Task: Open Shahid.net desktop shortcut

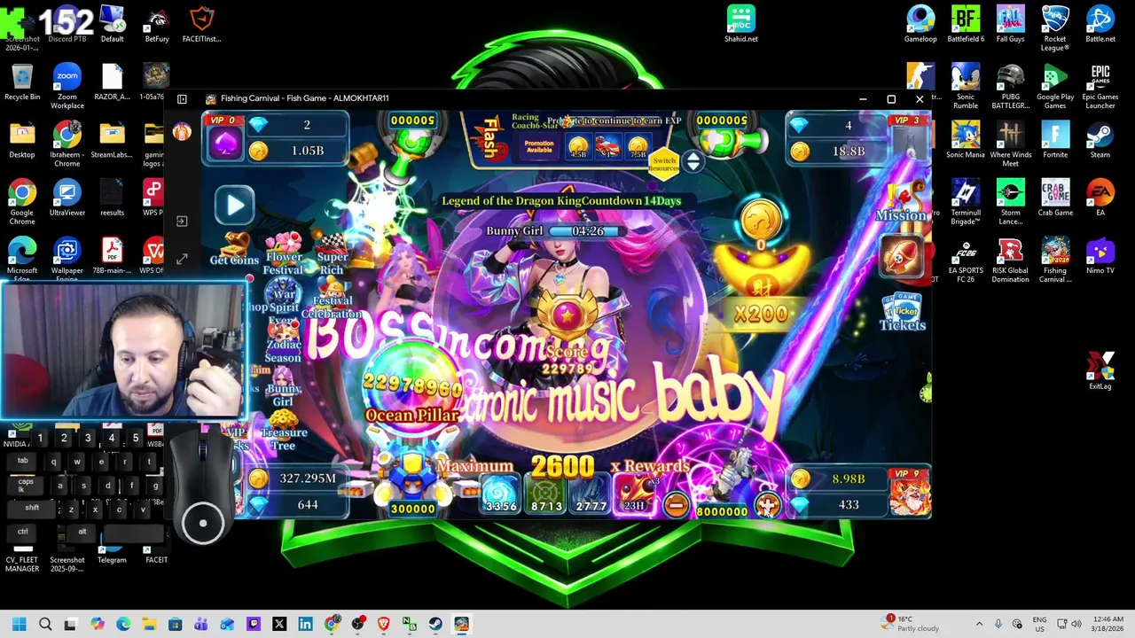Action: coord(740,24)
